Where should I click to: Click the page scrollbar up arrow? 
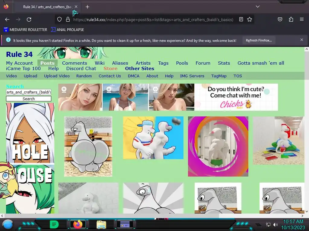tap(307, 49)
